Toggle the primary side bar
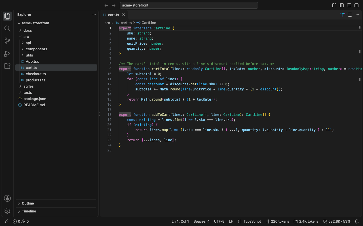The image size is (363, 226). (x=342, y=5)
